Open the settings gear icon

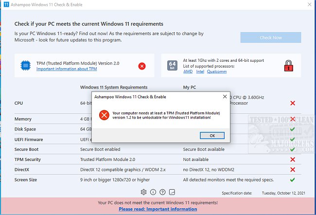(x=144, y=192)
